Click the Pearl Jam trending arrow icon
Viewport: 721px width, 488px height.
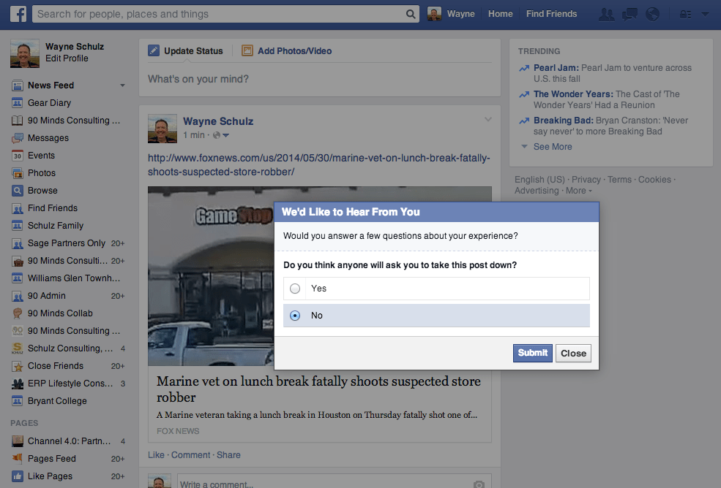(524, 69)
